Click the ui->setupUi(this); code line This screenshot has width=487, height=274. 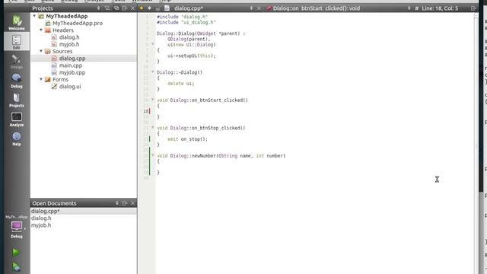(191, 56)
